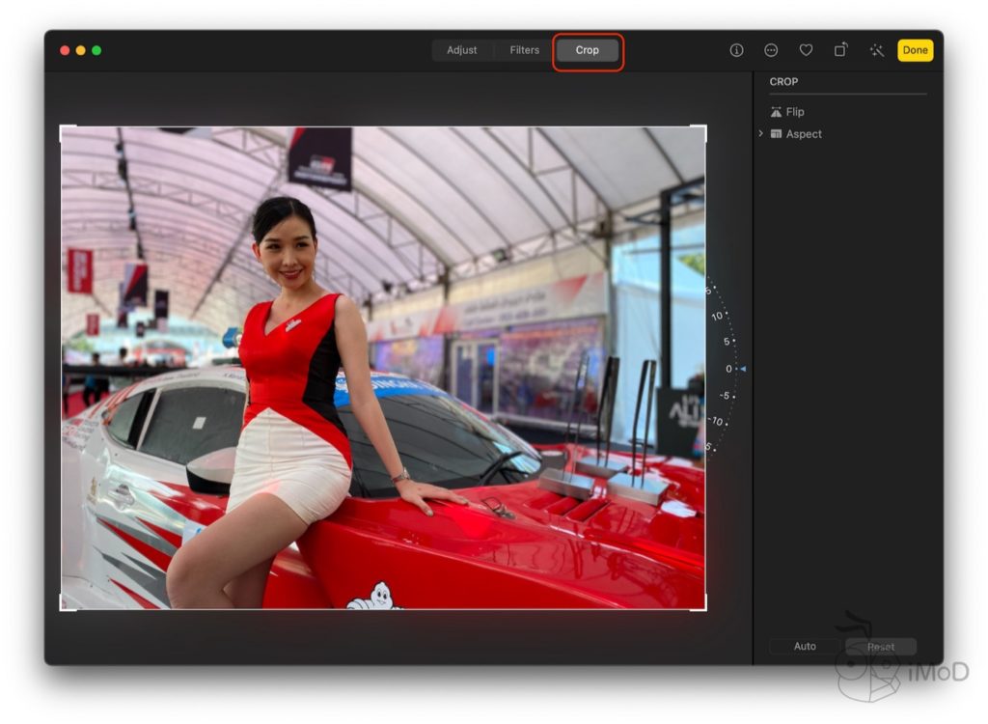
Task: Expand the Aspect disclosure chevron
Action: click(x=760, y=134)
